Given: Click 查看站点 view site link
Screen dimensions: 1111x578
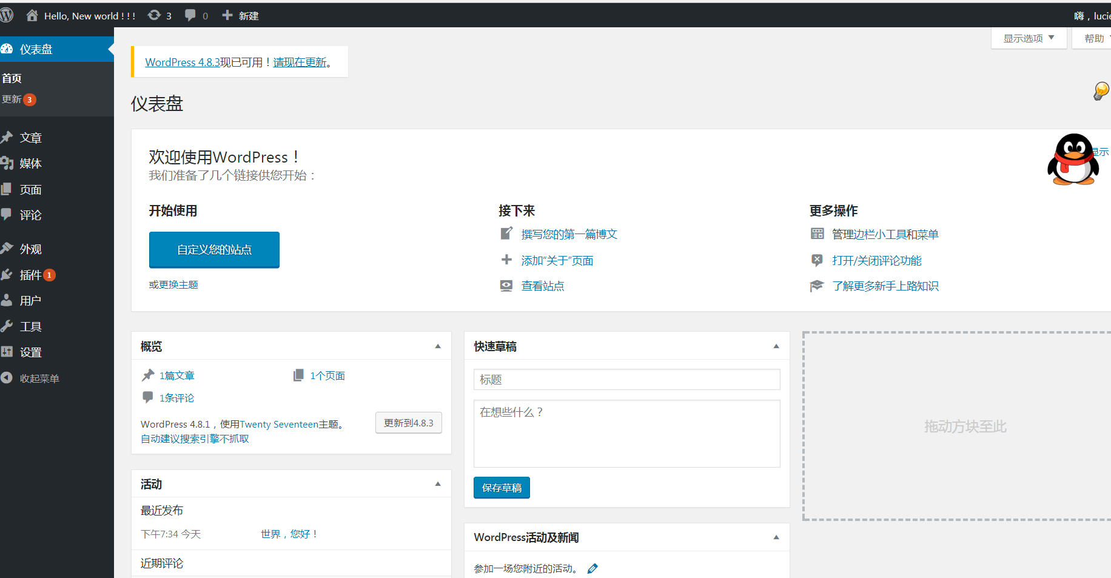Looking at the screenshot, I should [543, 286].
